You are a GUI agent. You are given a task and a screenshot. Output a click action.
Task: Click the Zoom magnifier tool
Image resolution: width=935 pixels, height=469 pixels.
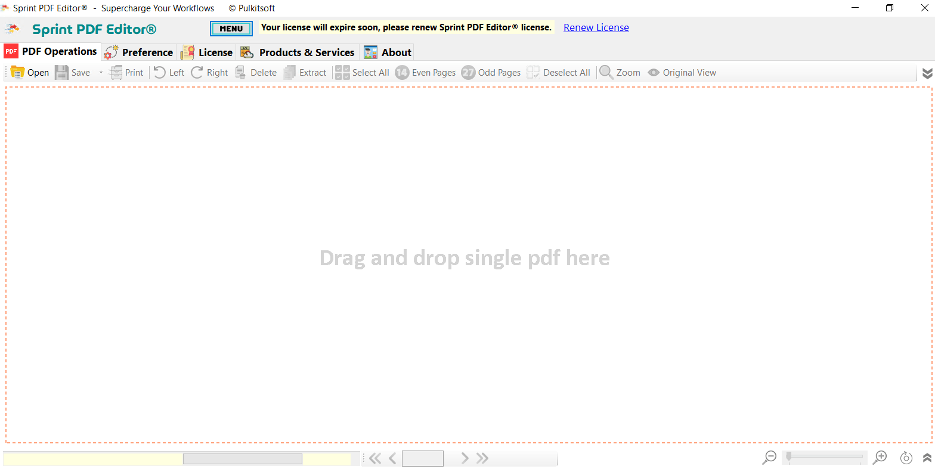coord(620,72)
